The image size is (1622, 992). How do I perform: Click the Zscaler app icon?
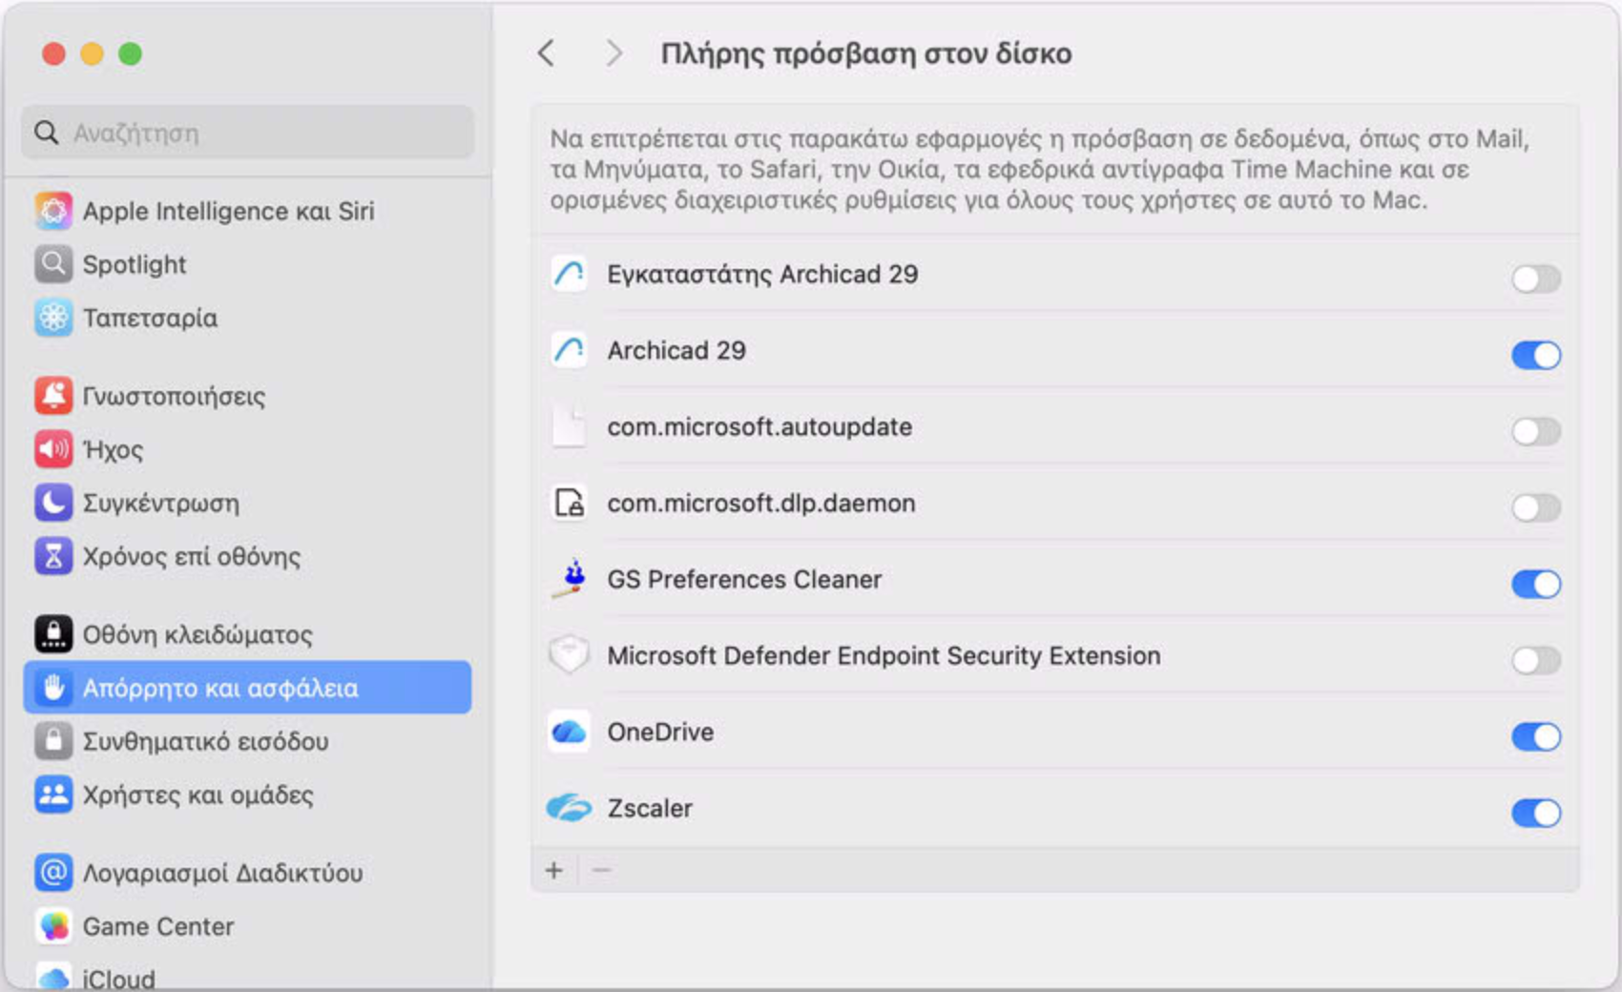pyautogui.click(x=570, y=808)
